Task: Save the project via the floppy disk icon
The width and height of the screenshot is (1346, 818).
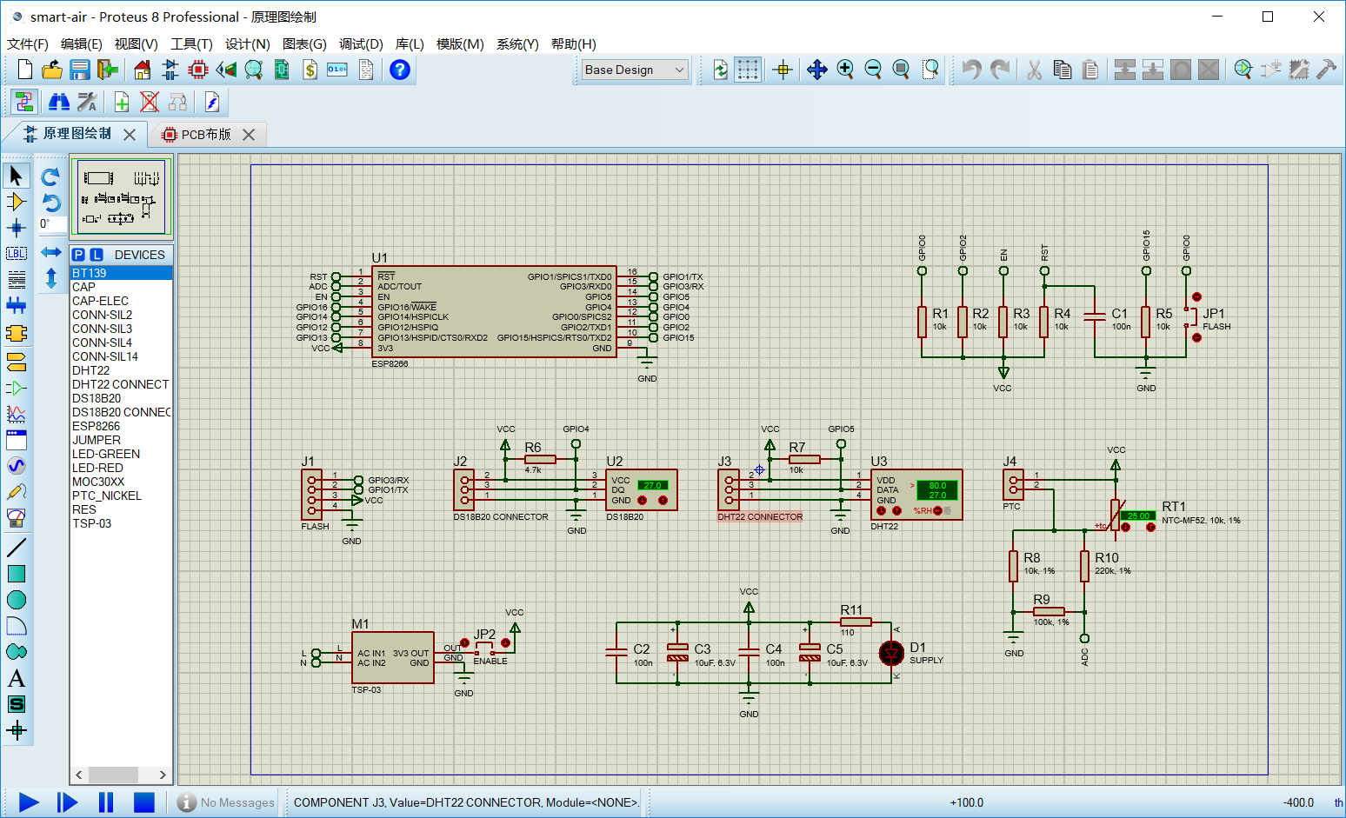Action: tap(80, 70)
